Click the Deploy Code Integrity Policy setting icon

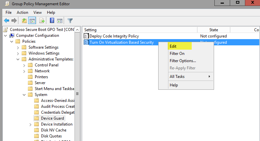86,36
